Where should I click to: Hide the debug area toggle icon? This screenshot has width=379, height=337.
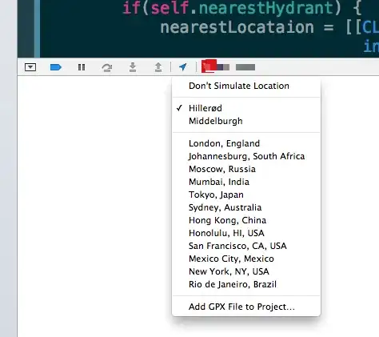[x=30, y=67]
